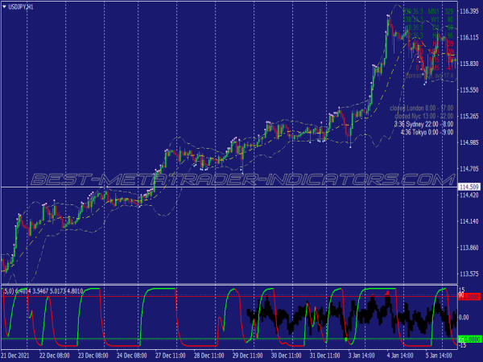Click the 5 Jan 14:00 time label

coord(436,354)
